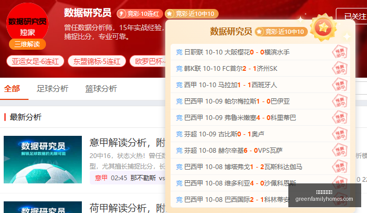The width and height of the screenshot is (367, 213).
Task: Select the 东盟锦标·5连红 tag
Action: click(x=97, y=61)
